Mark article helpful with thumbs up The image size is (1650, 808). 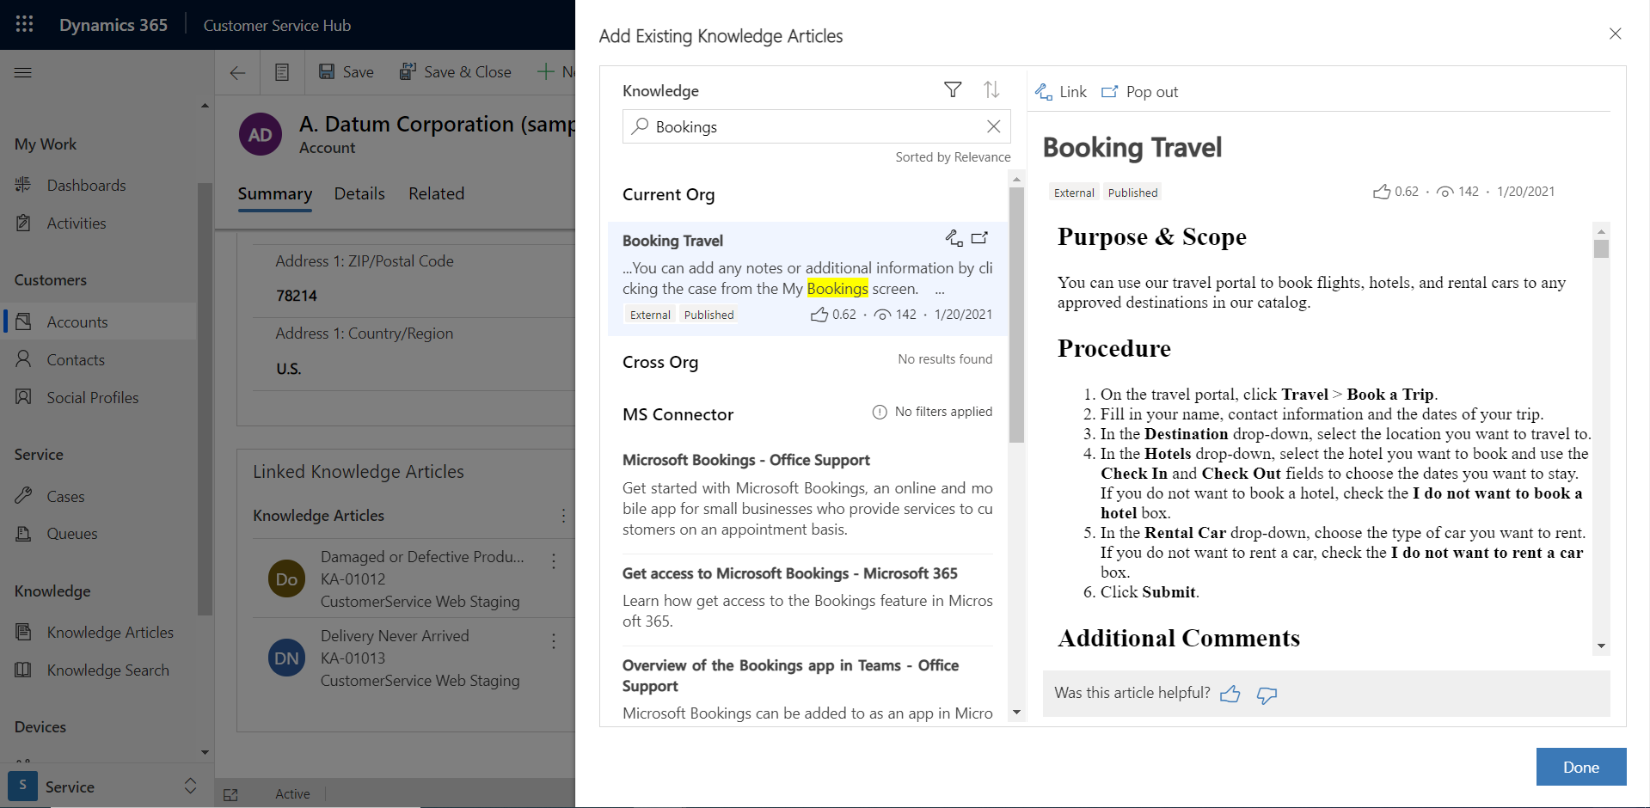coord(1230,694)
